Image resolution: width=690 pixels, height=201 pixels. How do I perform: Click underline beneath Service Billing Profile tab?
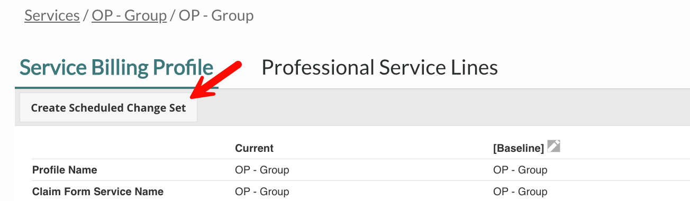[116, 87]
